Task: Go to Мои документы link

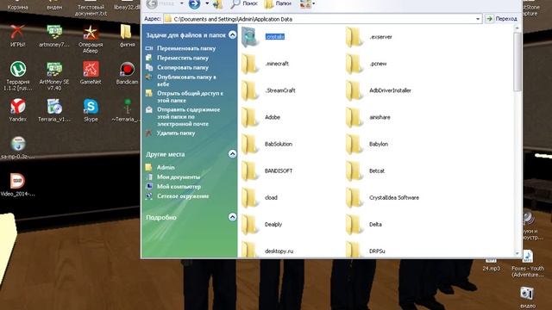Action: tap(179, 177)
